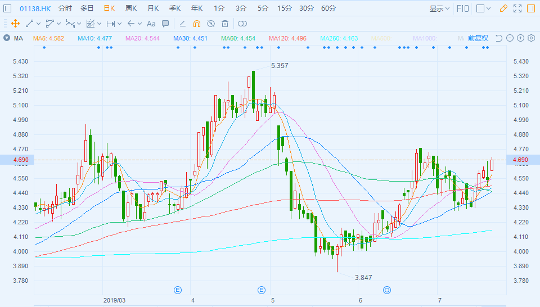
Task: Click the second E event marker near May
Action: (262, 290)
